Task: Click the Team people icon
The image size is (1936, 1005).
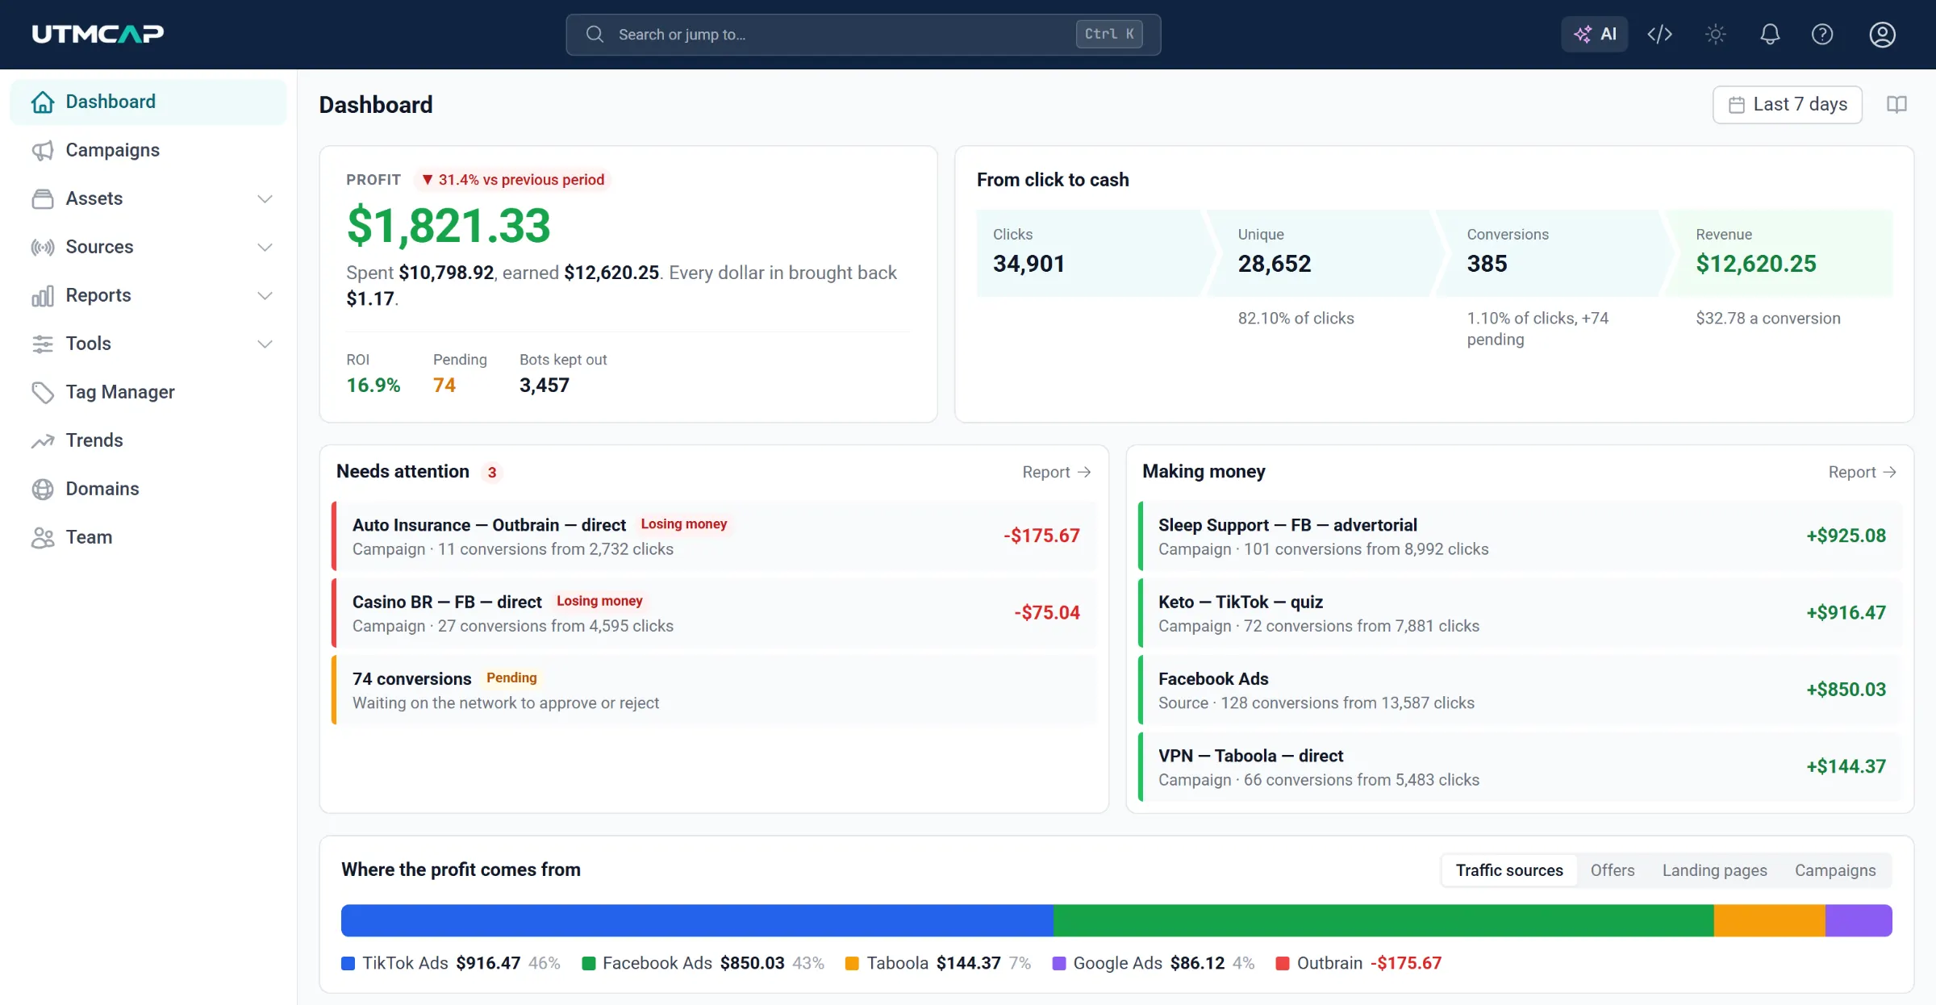Action: coord(42,537)
